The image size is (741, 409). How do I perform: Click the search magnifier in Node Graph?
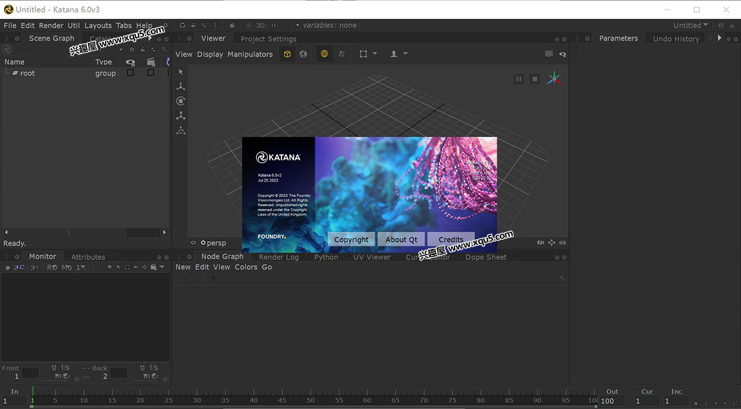(x=562, y=279)
